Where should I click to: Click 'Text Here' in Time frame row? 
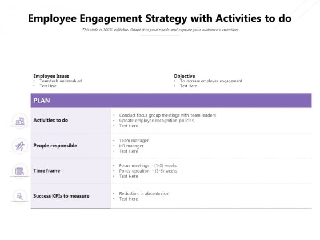129,176
